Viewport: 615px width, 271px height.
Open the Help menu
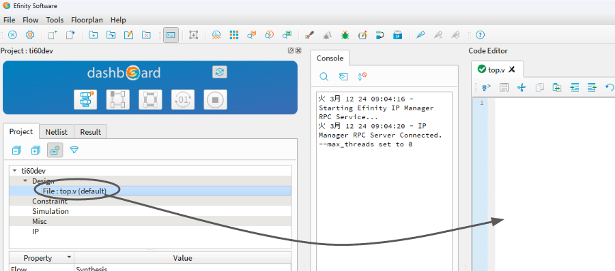point(118,20)
